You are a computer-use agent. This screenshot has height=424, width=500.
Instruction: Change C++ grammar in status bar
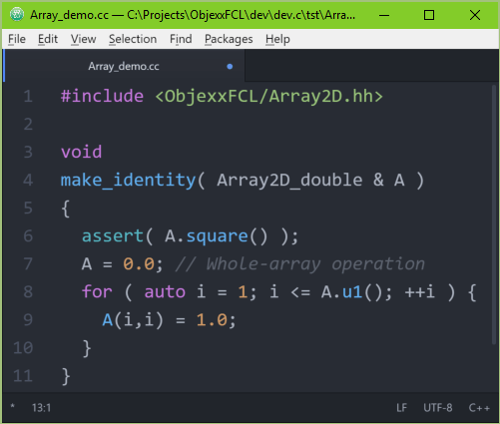point(479,408)
